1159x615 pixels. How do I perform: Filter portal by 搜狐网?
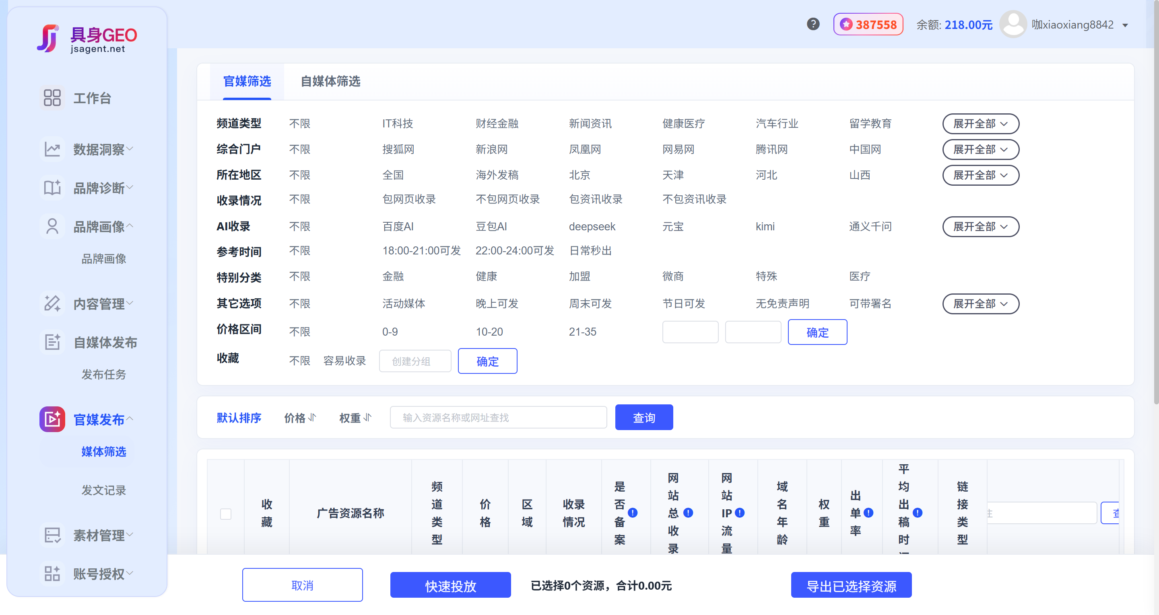(x=398, y=149)
